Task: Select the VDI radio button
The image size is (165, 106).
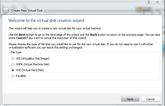Action: [x=13, y=59]
